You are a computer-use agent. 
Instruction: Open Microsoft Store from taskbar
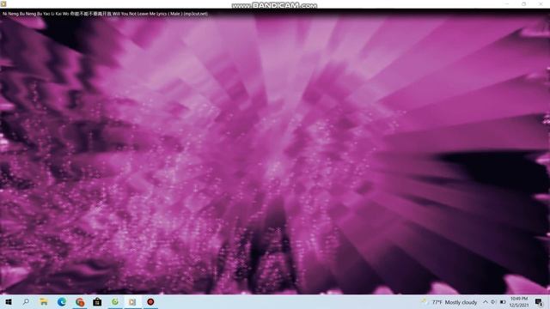click(97, 301)
